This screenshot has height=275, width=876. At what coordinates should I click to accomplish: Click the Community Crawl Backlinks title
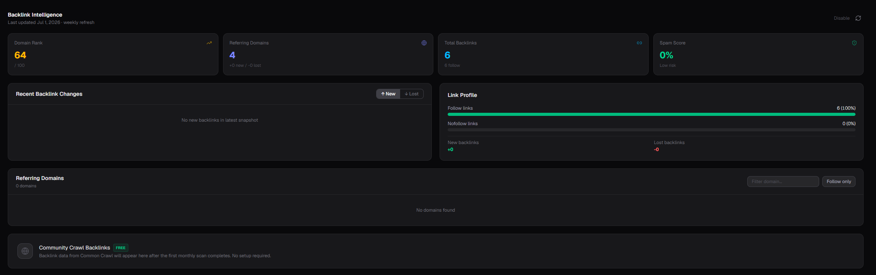[75, 248]
